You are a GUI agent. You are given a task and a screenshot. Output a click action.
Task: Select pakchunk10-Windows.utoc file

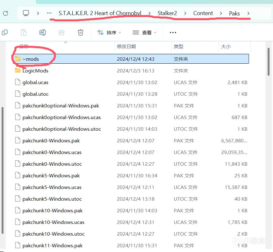[131, 234]
